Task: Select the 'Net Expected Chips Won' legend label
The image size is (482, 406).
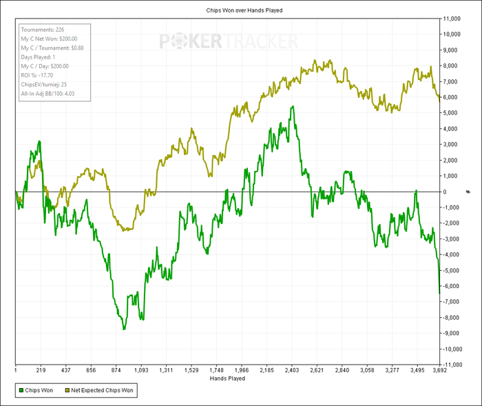Action: (x=102, y=390)
